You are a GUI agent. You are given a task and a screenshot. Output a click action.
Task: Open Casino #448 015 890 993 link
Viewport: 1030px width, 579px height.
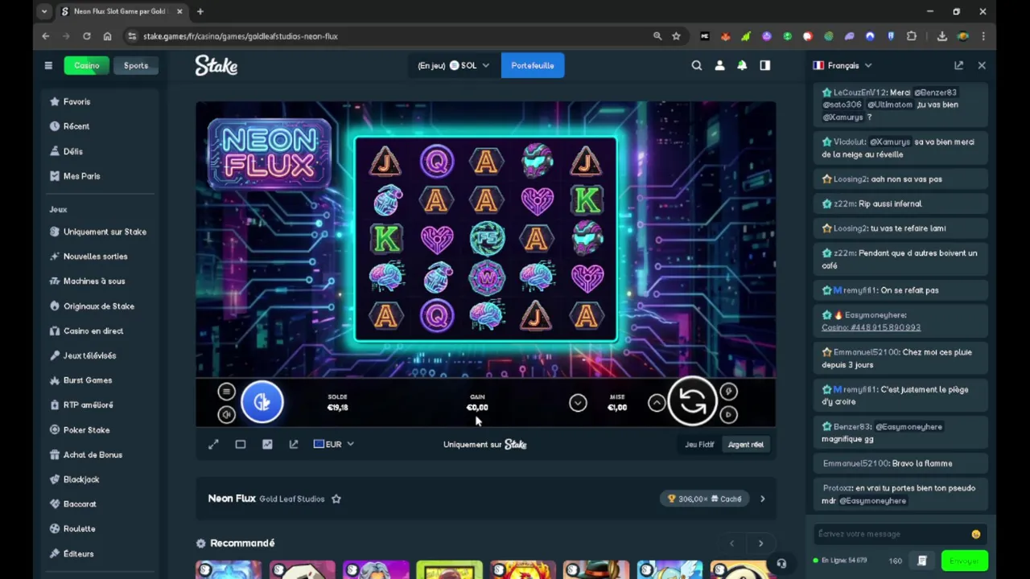(871, 327)
